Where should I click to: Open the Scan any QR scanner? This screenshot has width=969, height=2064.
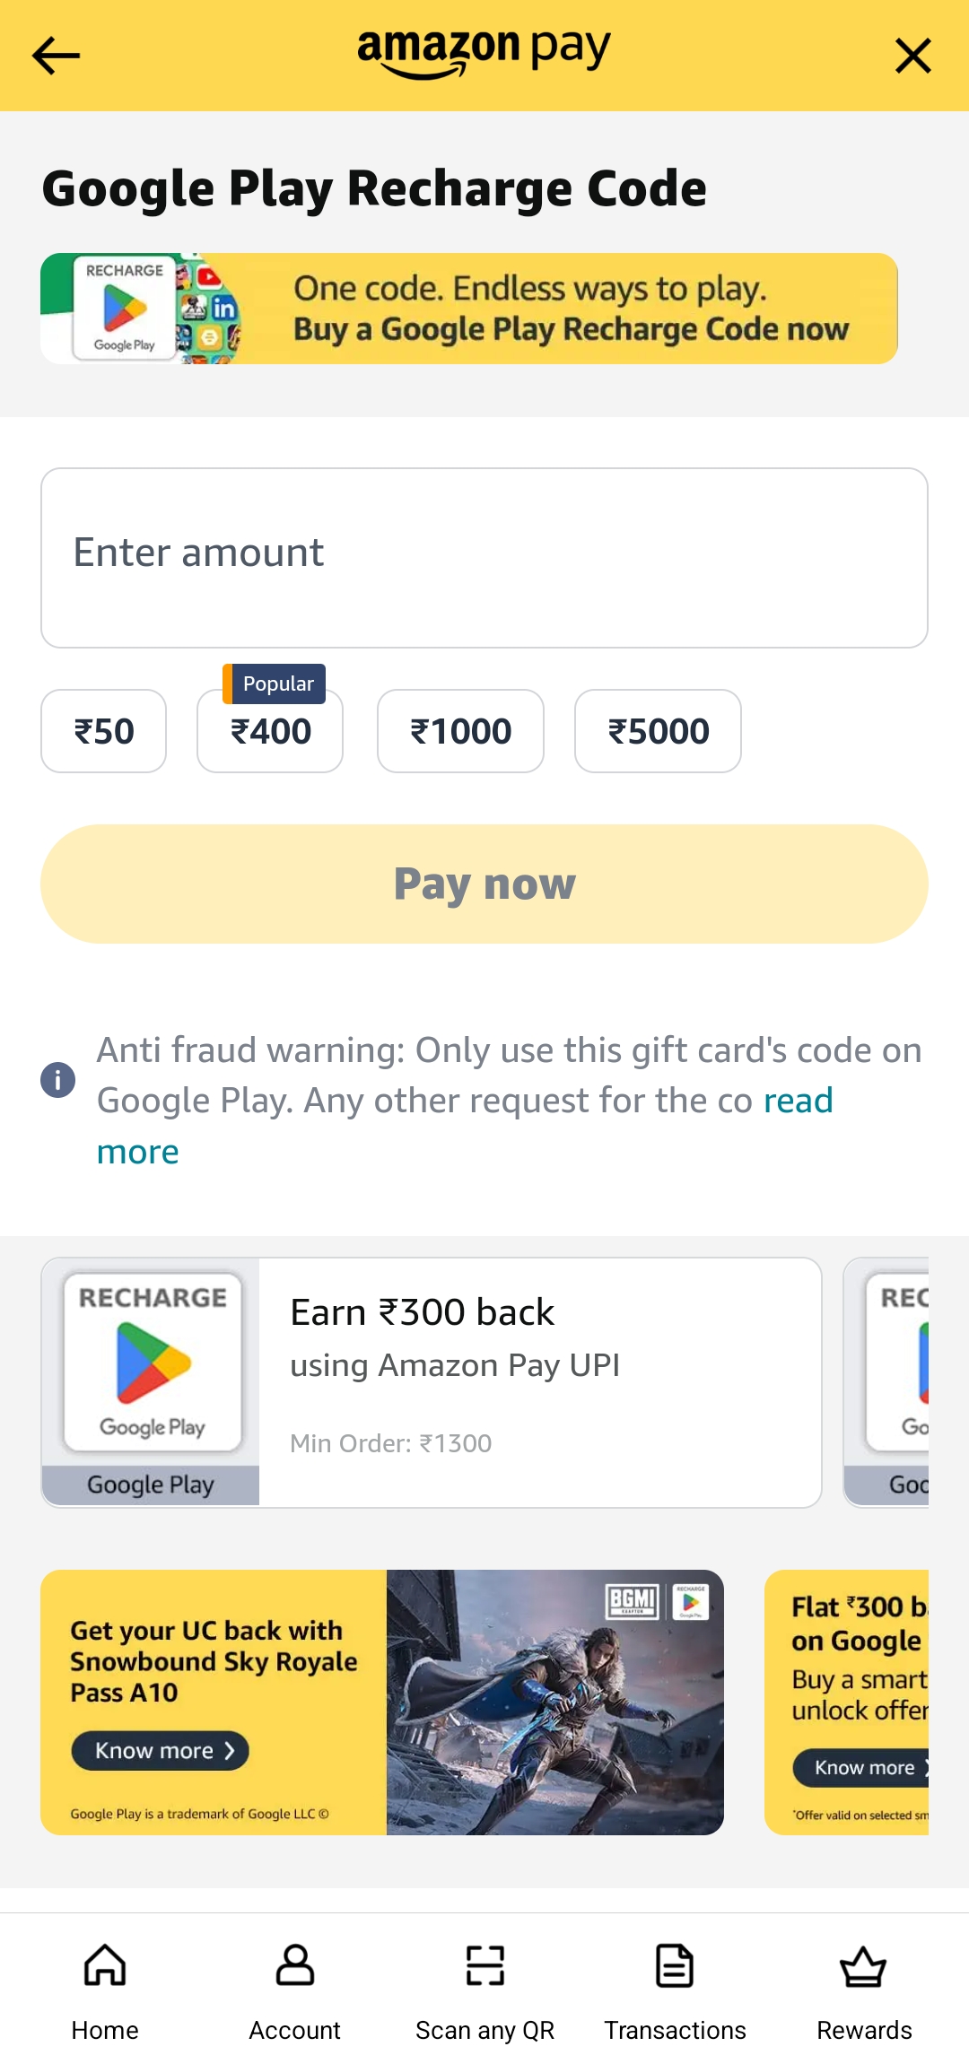(x=484, y=1990)
